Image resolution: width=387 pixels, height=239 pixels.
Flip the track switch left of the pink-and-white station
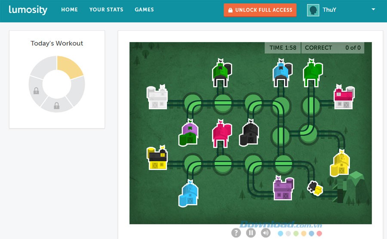(310, 103)
